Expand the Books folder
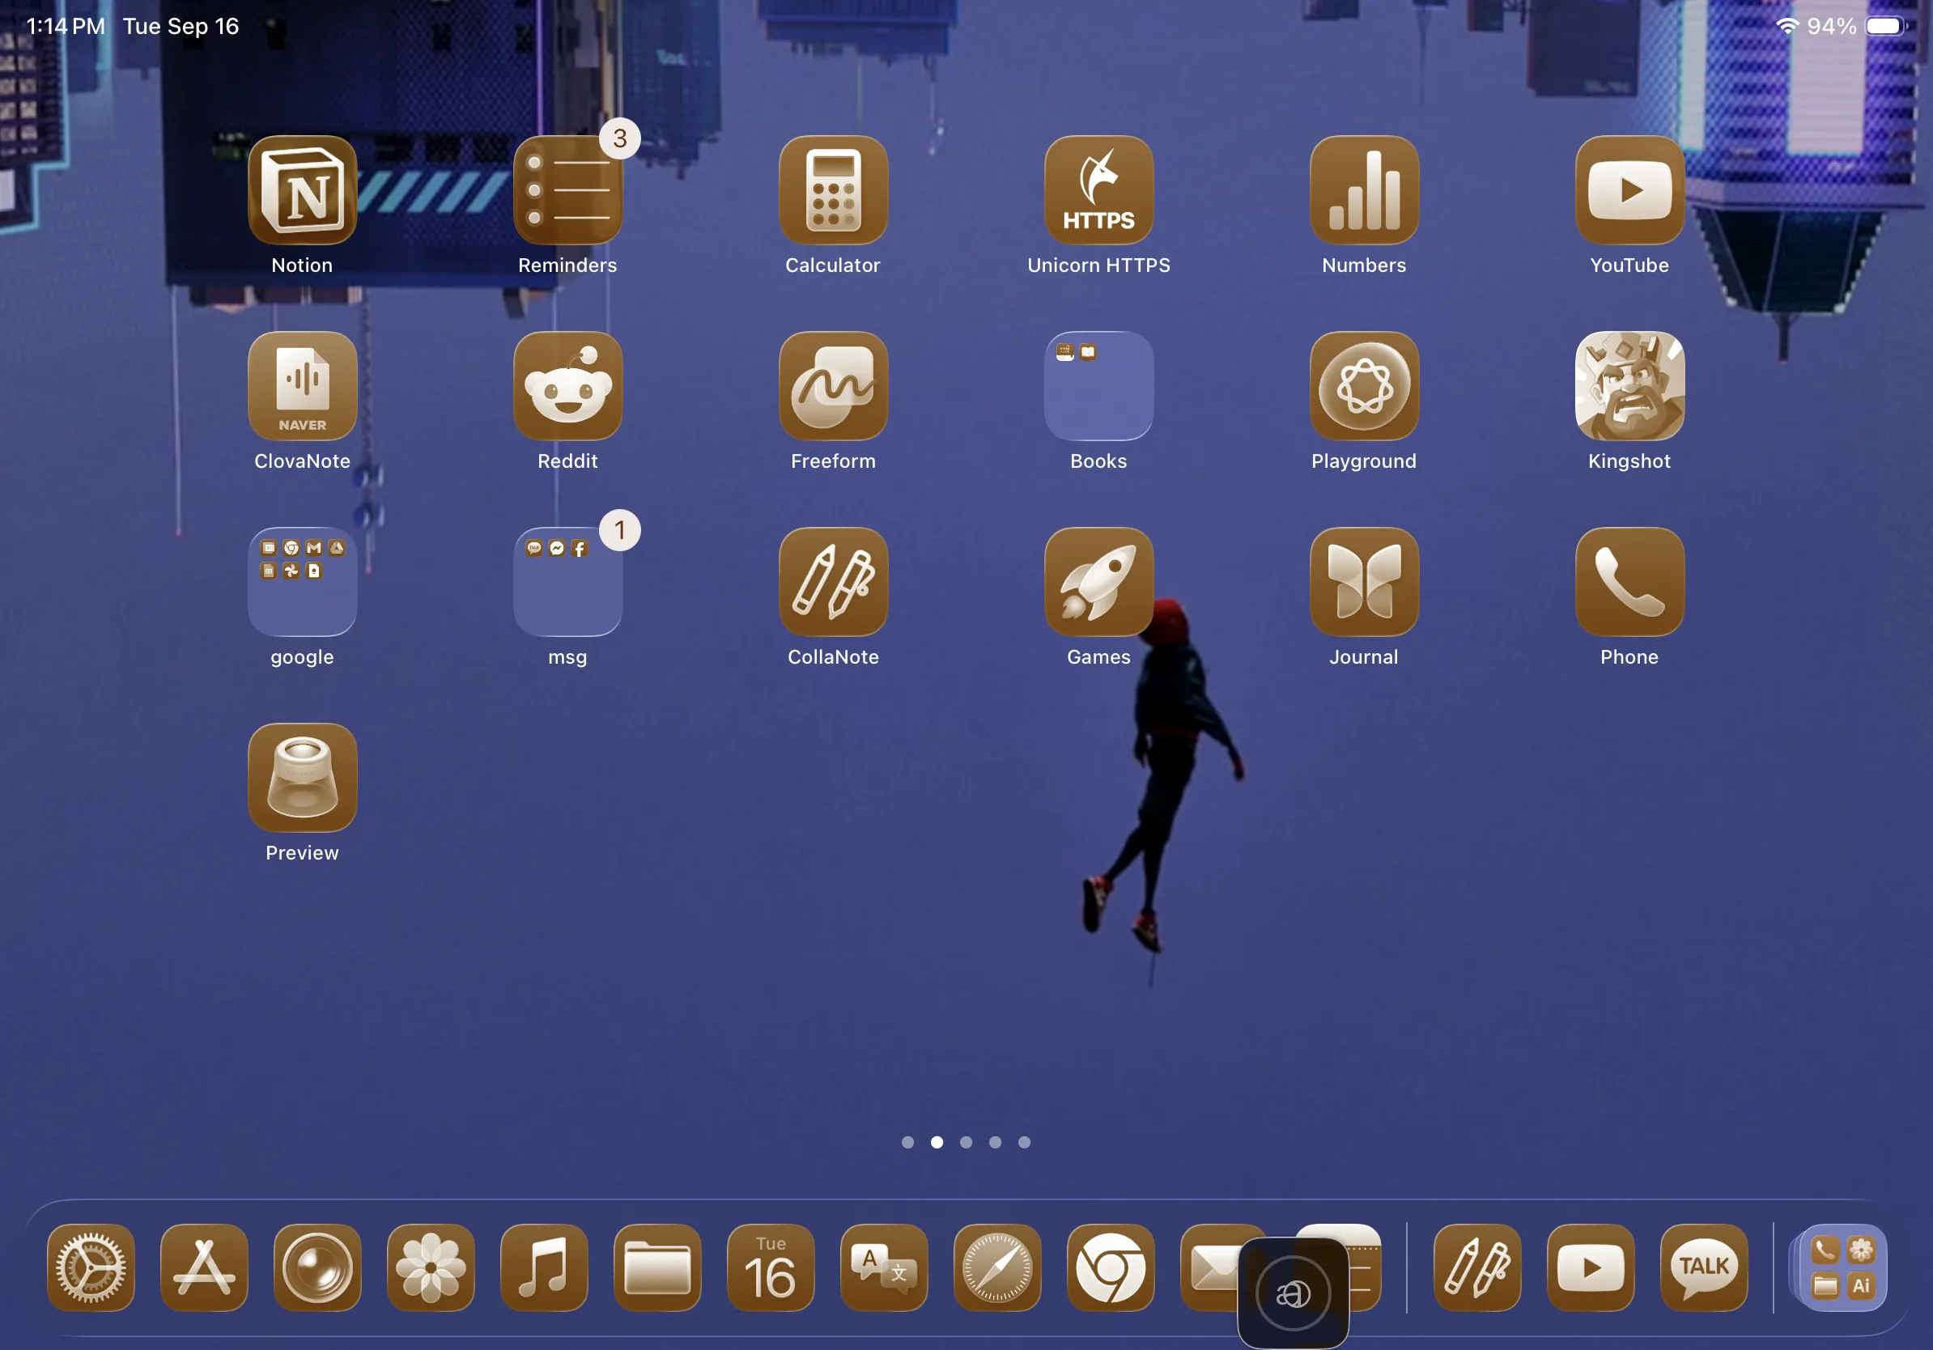The height and width of the screenshot is (1350, 1933). [x=1098, y=385]
